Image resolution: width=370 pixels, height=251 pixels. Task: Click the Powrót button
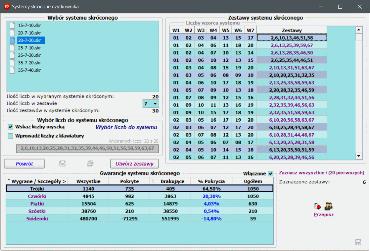pos(24,163)
